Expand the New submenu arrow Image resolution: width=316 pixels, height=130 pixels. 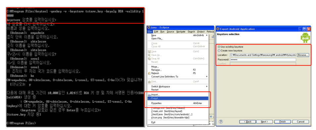coord(207,35)
